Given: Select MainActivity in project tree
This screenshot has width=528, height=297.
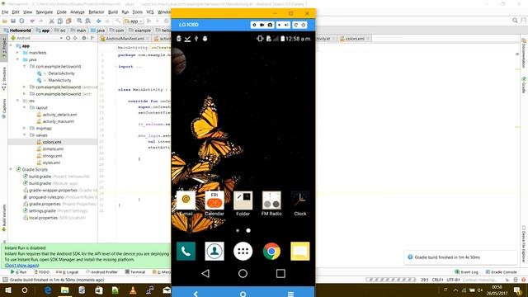Looking at the screenshot, I should [59, 80].
